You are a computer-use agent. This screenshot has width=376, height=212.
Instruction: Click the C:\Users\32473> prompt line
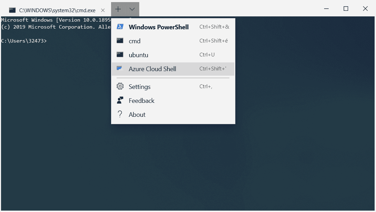click(24, 41)
